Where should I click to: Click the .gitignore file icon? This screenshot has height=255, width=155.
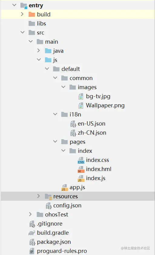point(32,224)
